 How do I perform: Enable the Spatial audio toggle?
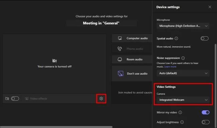click(x=205, y=38)
